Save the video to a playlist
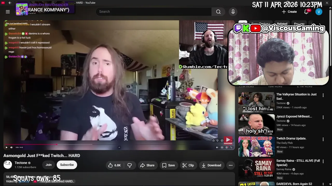This screenshot has height=186, width=332. pyautogui.click(x=168, y=165)
